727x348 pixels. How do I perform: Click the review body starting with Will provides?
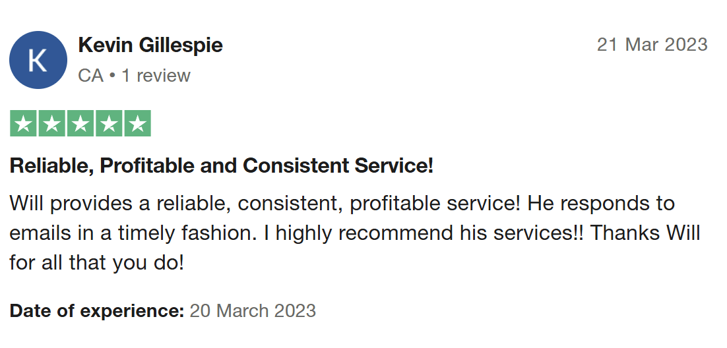point(355,233)
